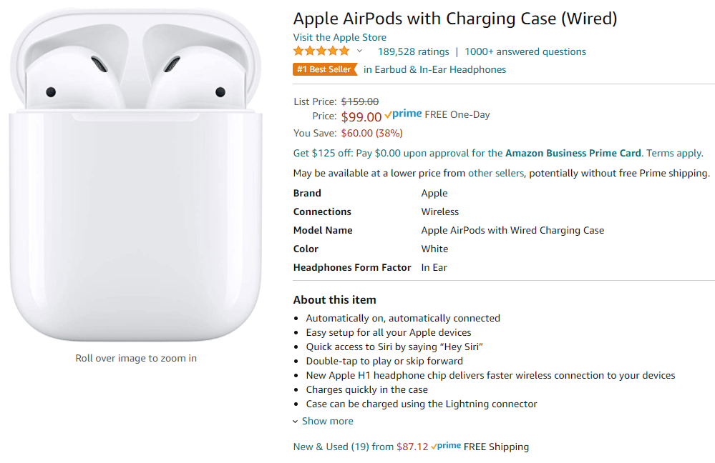Open Visit the Apple Store link
Image resolution: width=715 pixels, height=463 pixels.
(339, 37)
